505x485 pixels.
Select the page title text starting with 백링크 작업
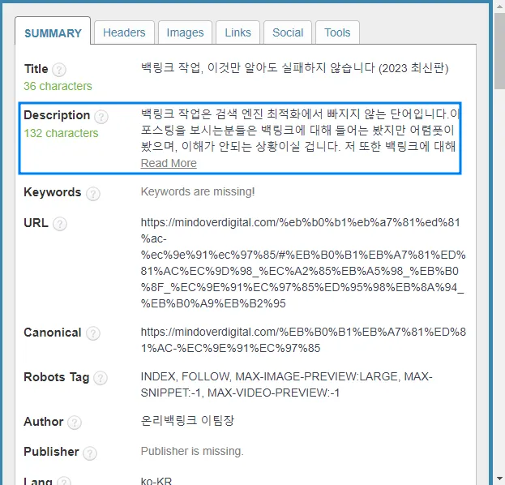click(x=294, y=68)
